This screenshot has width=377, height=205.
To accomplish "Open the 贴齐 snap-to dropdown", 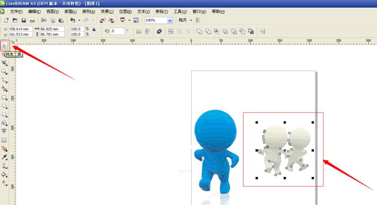I will [x=191, y=20].
